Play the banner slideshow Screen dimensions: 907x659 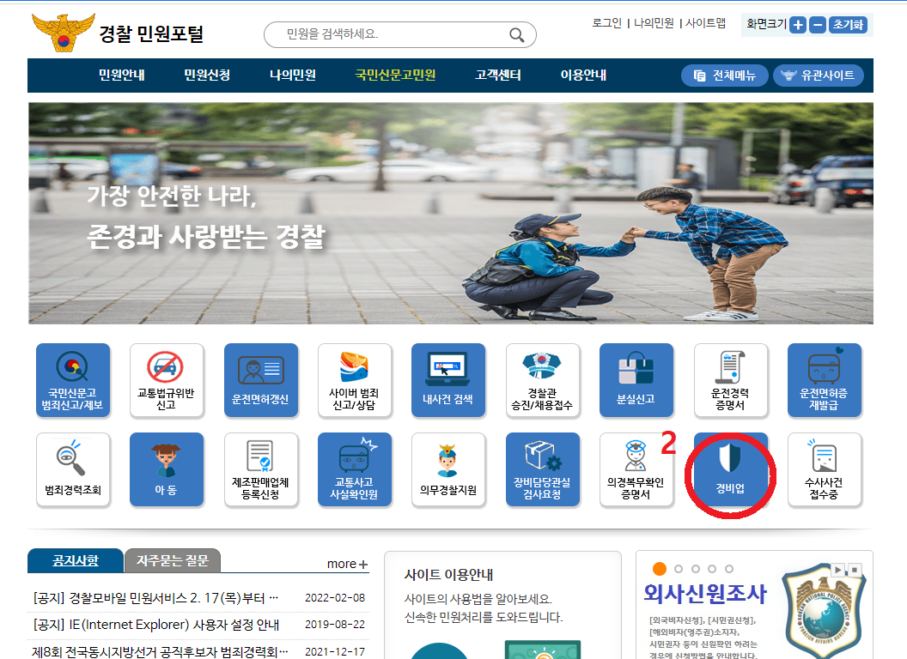click(837, 570)
